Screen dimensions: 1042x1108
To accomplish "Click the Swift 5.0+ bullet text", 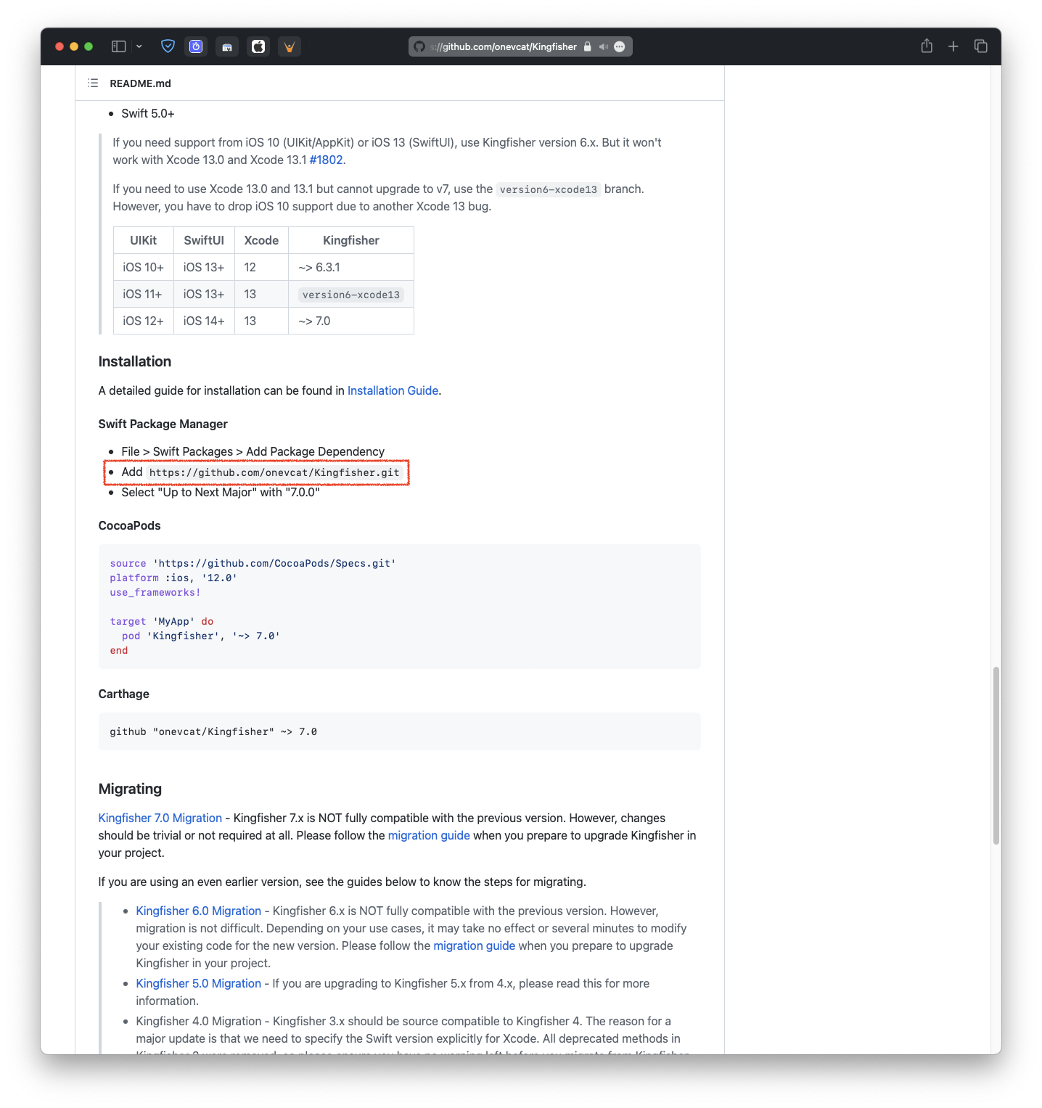I will coord(148,113).
